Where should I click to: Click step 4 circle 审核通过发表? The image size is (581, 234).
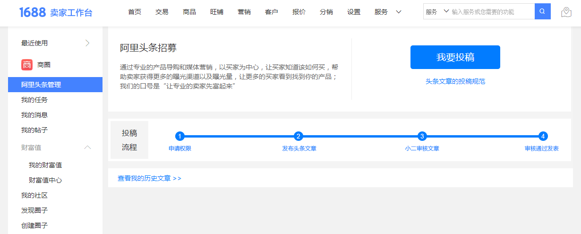543,136
